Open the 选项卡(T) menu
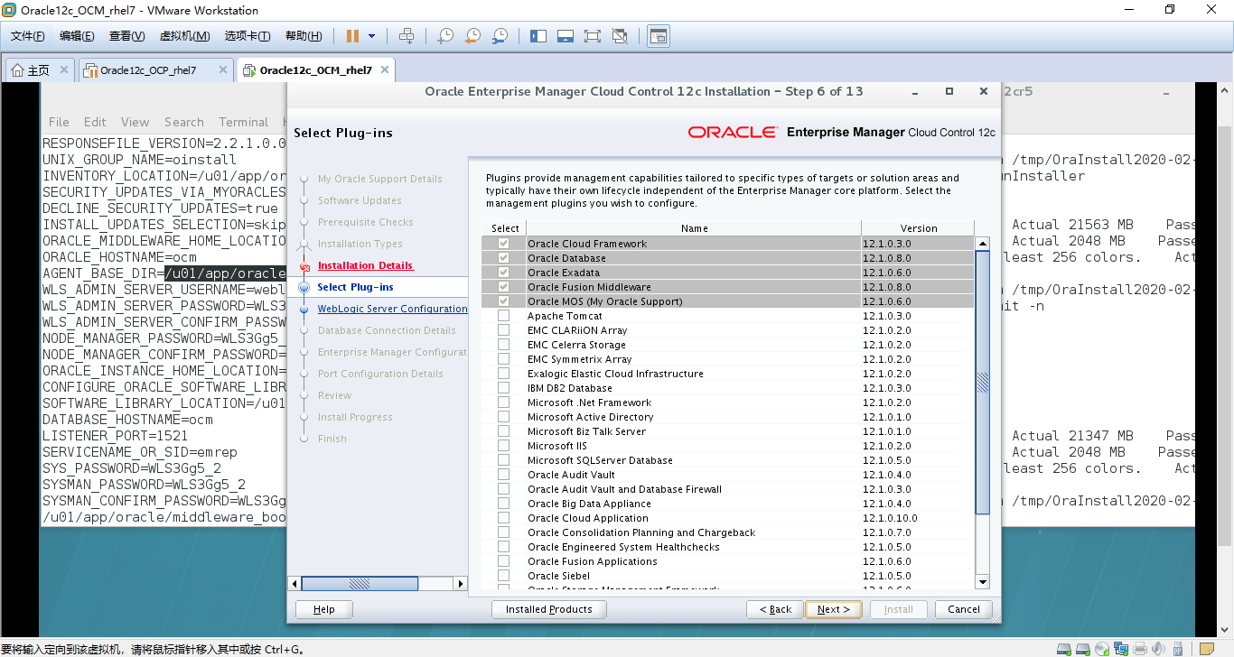Viewport: 1234px width, 657px height. (248, 36)
